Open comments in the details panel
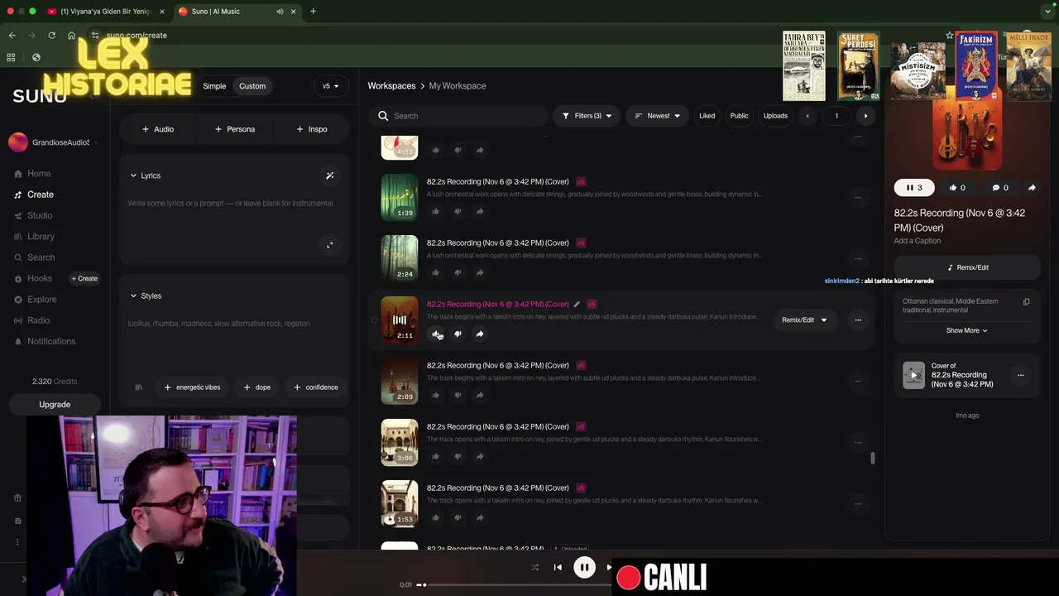 click(x=1000, y=188)
